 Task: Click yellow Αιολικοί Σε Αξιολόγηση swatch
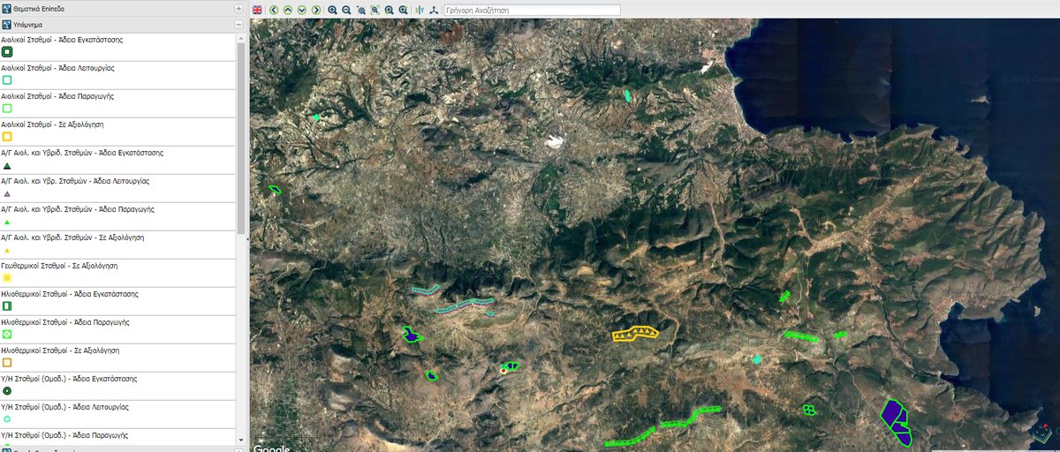[7, 137]
